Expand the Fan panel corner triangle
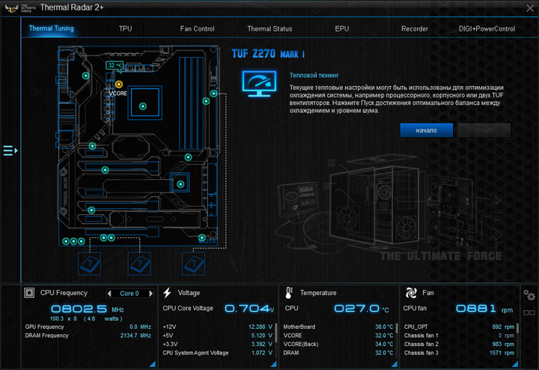 (516, 363)
